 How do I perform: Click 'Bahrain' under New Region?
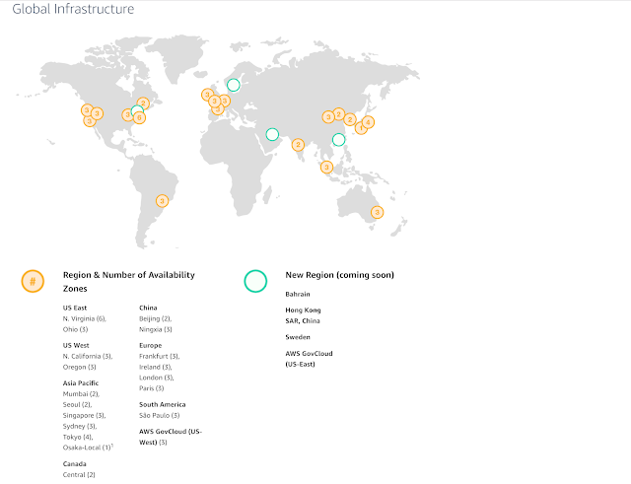tap(298, 294)
